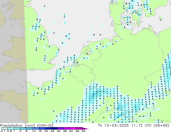The height and width of the screenshot is (132, 171).
Task: Click the 30–35 mm purple swatch
Action: pos(61,128)
